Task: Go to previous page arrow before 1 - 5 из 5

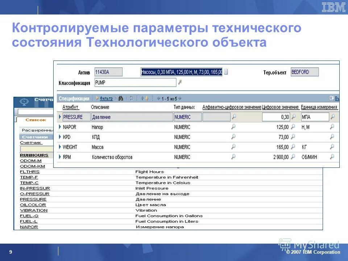Action: pos(158,98)
